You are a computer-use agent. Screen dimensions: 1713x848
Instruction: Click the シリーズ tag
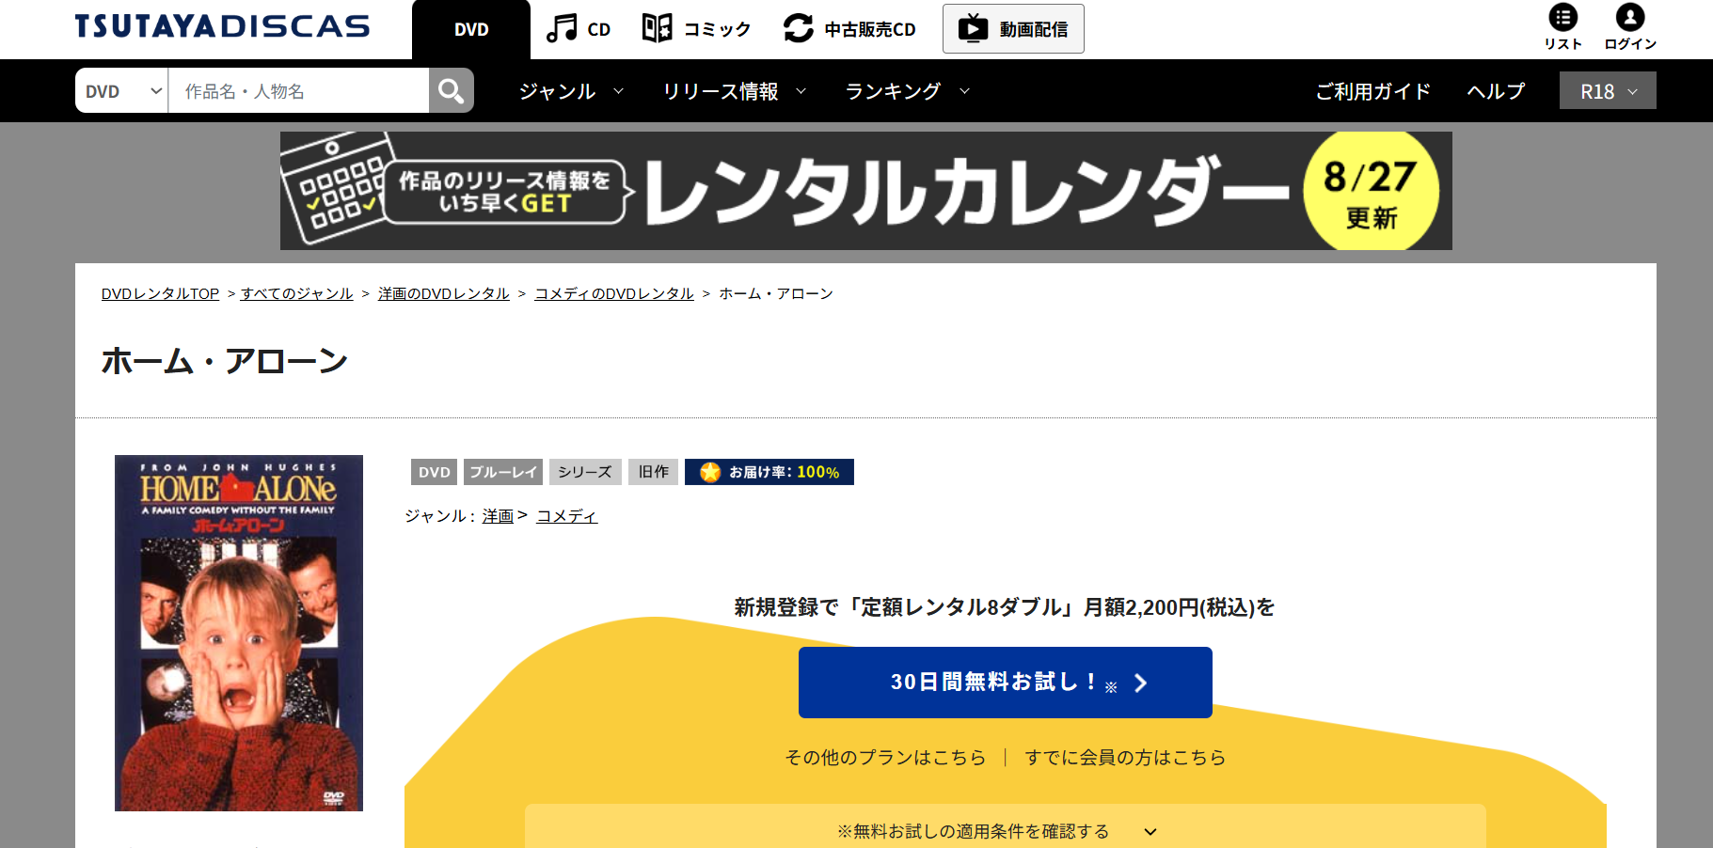point(585,472)
